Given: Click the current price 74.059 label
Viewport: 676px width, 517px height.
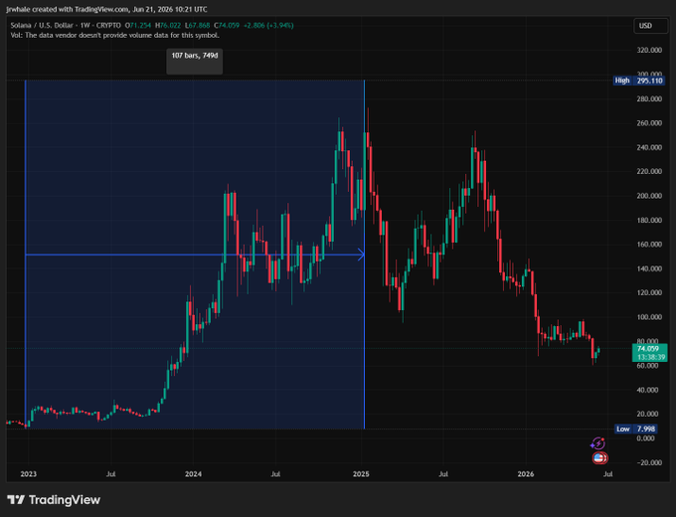Looking at the screenshot, I should pyautogui.click(x=648, y=348).
